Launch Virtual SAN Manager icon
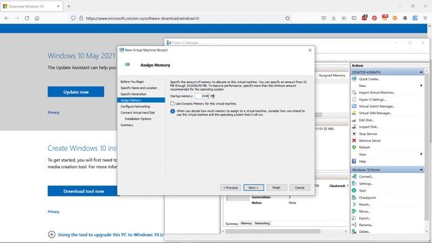The height and width of the screenshot is (243, 432). [x=354, y=113]
